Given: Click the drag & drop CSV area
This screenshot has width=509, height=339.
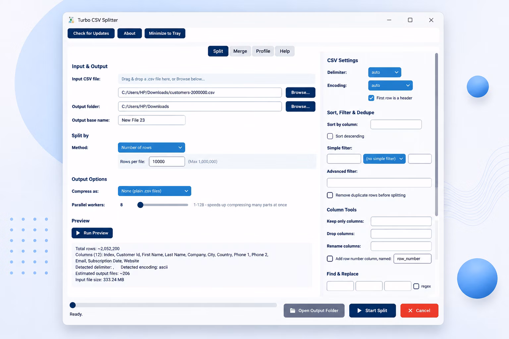Looking at the screenshot, I should click(x=217, y=79).
